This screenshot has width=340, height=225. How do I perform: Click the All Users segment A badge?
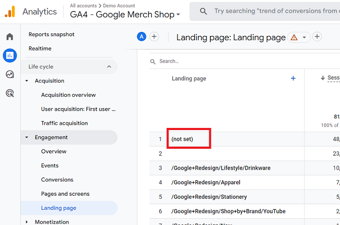142,37
